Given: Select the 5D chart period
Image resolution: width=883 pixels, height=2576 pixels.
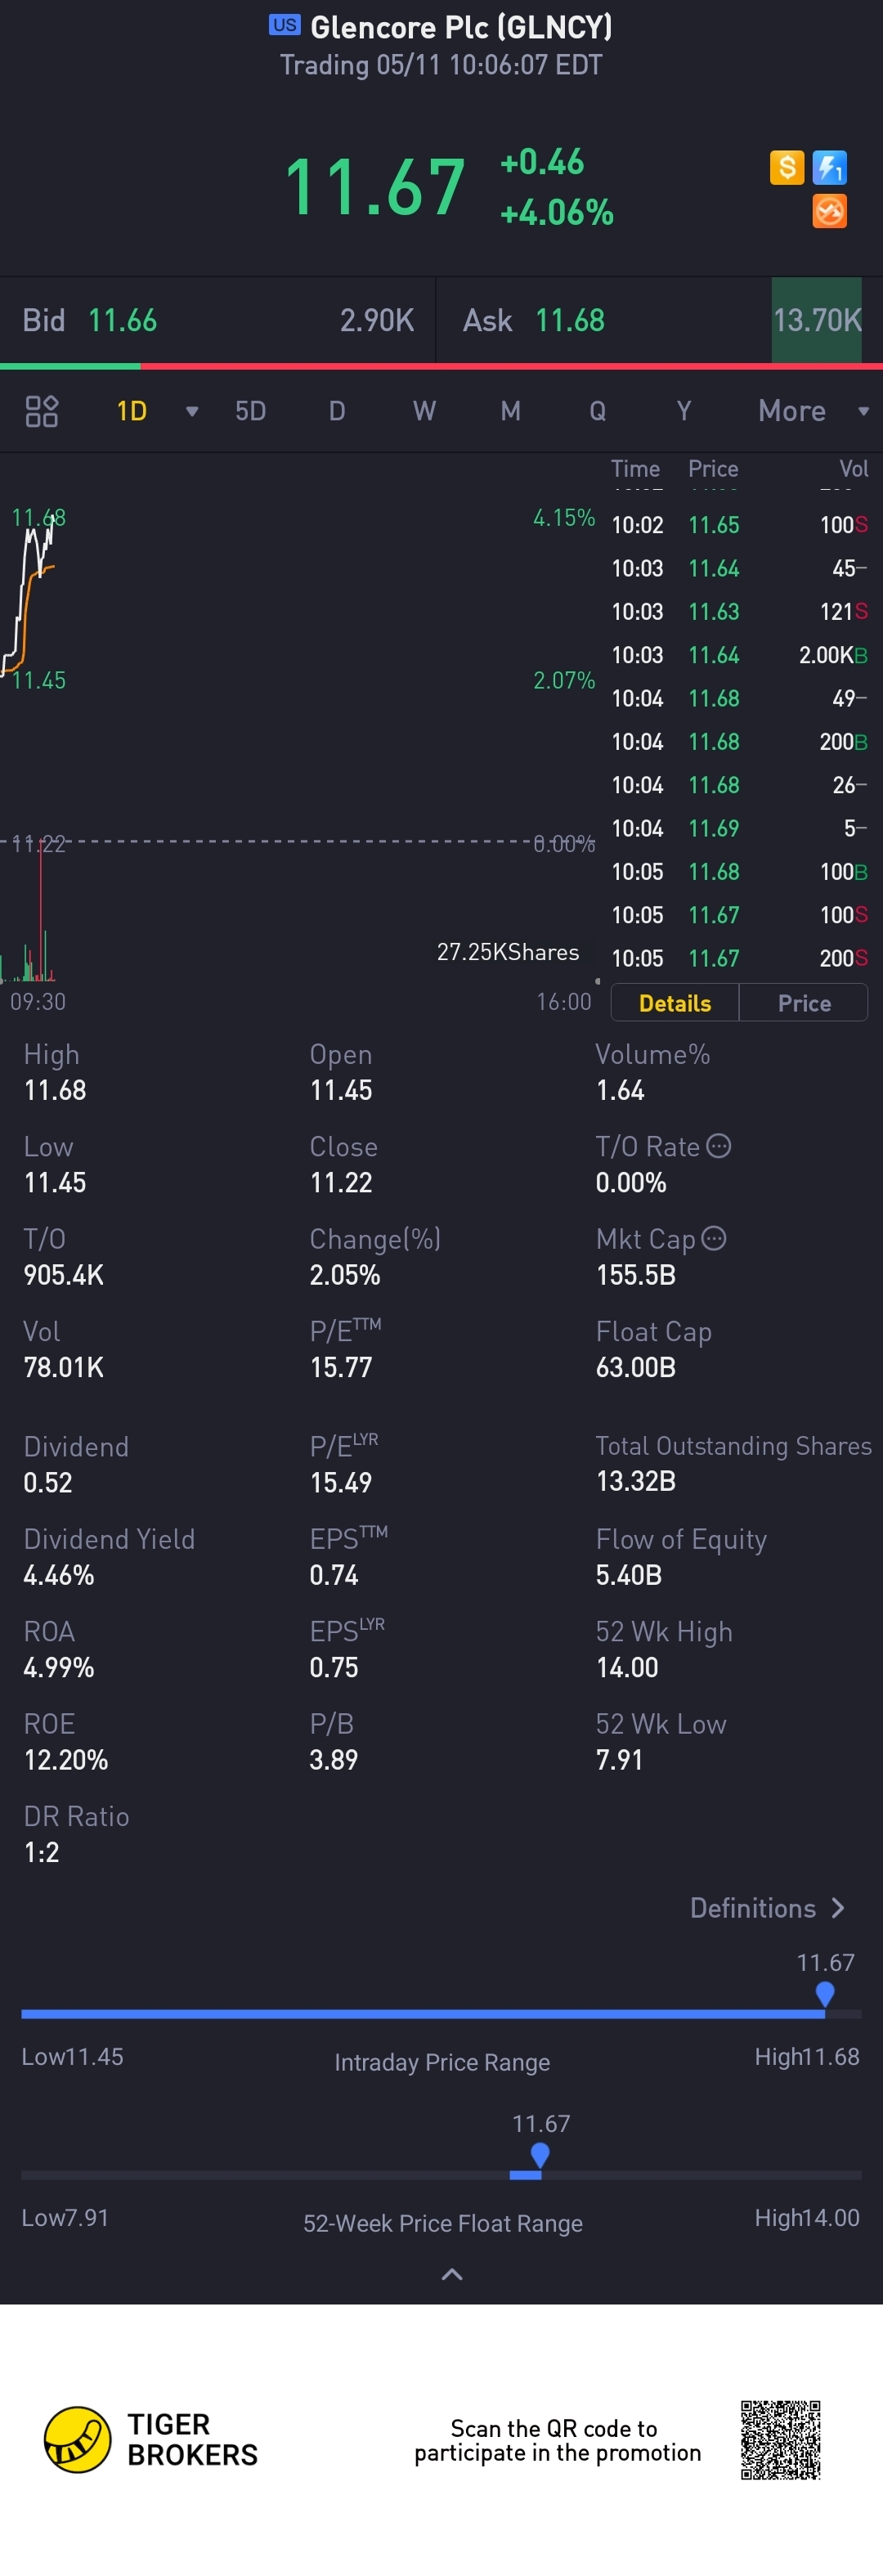Looking at the screenshot, I should click(x=250, y=411).
